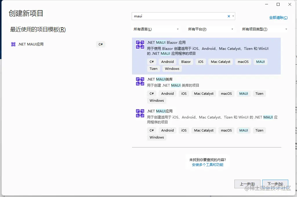The width and height of the screenshot is (297, 197).
Task: Click the Tizen tag under MAUI Blazor template
Action: [153, 69]
